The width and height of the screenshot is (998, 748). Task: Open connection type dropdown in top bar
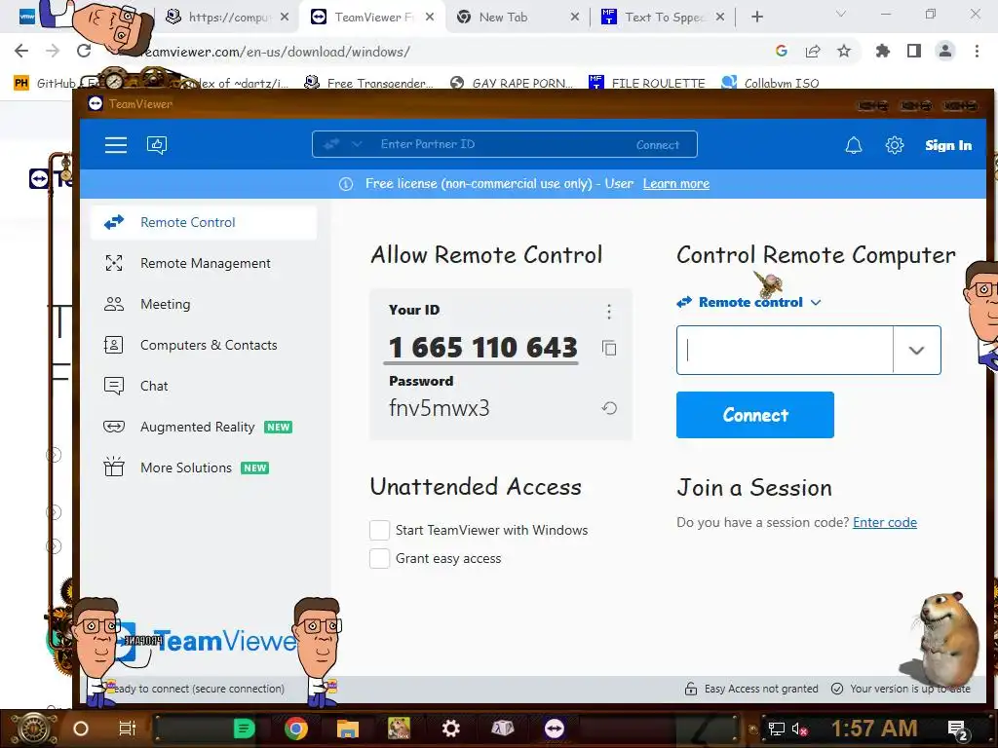pos(357,144)
